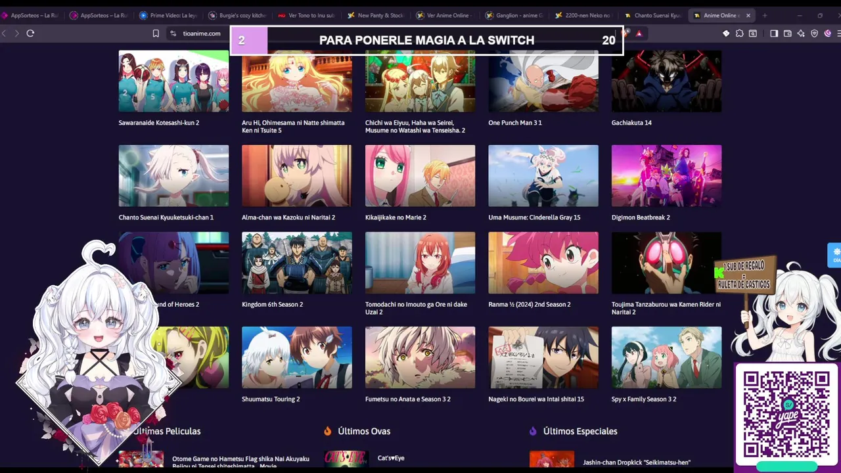This screenshot has width=841, height=473.
Task: Open Leo AI sparkle icon
Action: 801,34
